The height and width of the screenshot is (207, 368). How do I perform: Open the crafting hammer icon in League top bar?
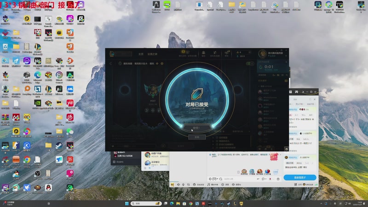pyautogui.click(x=215, y=53)
